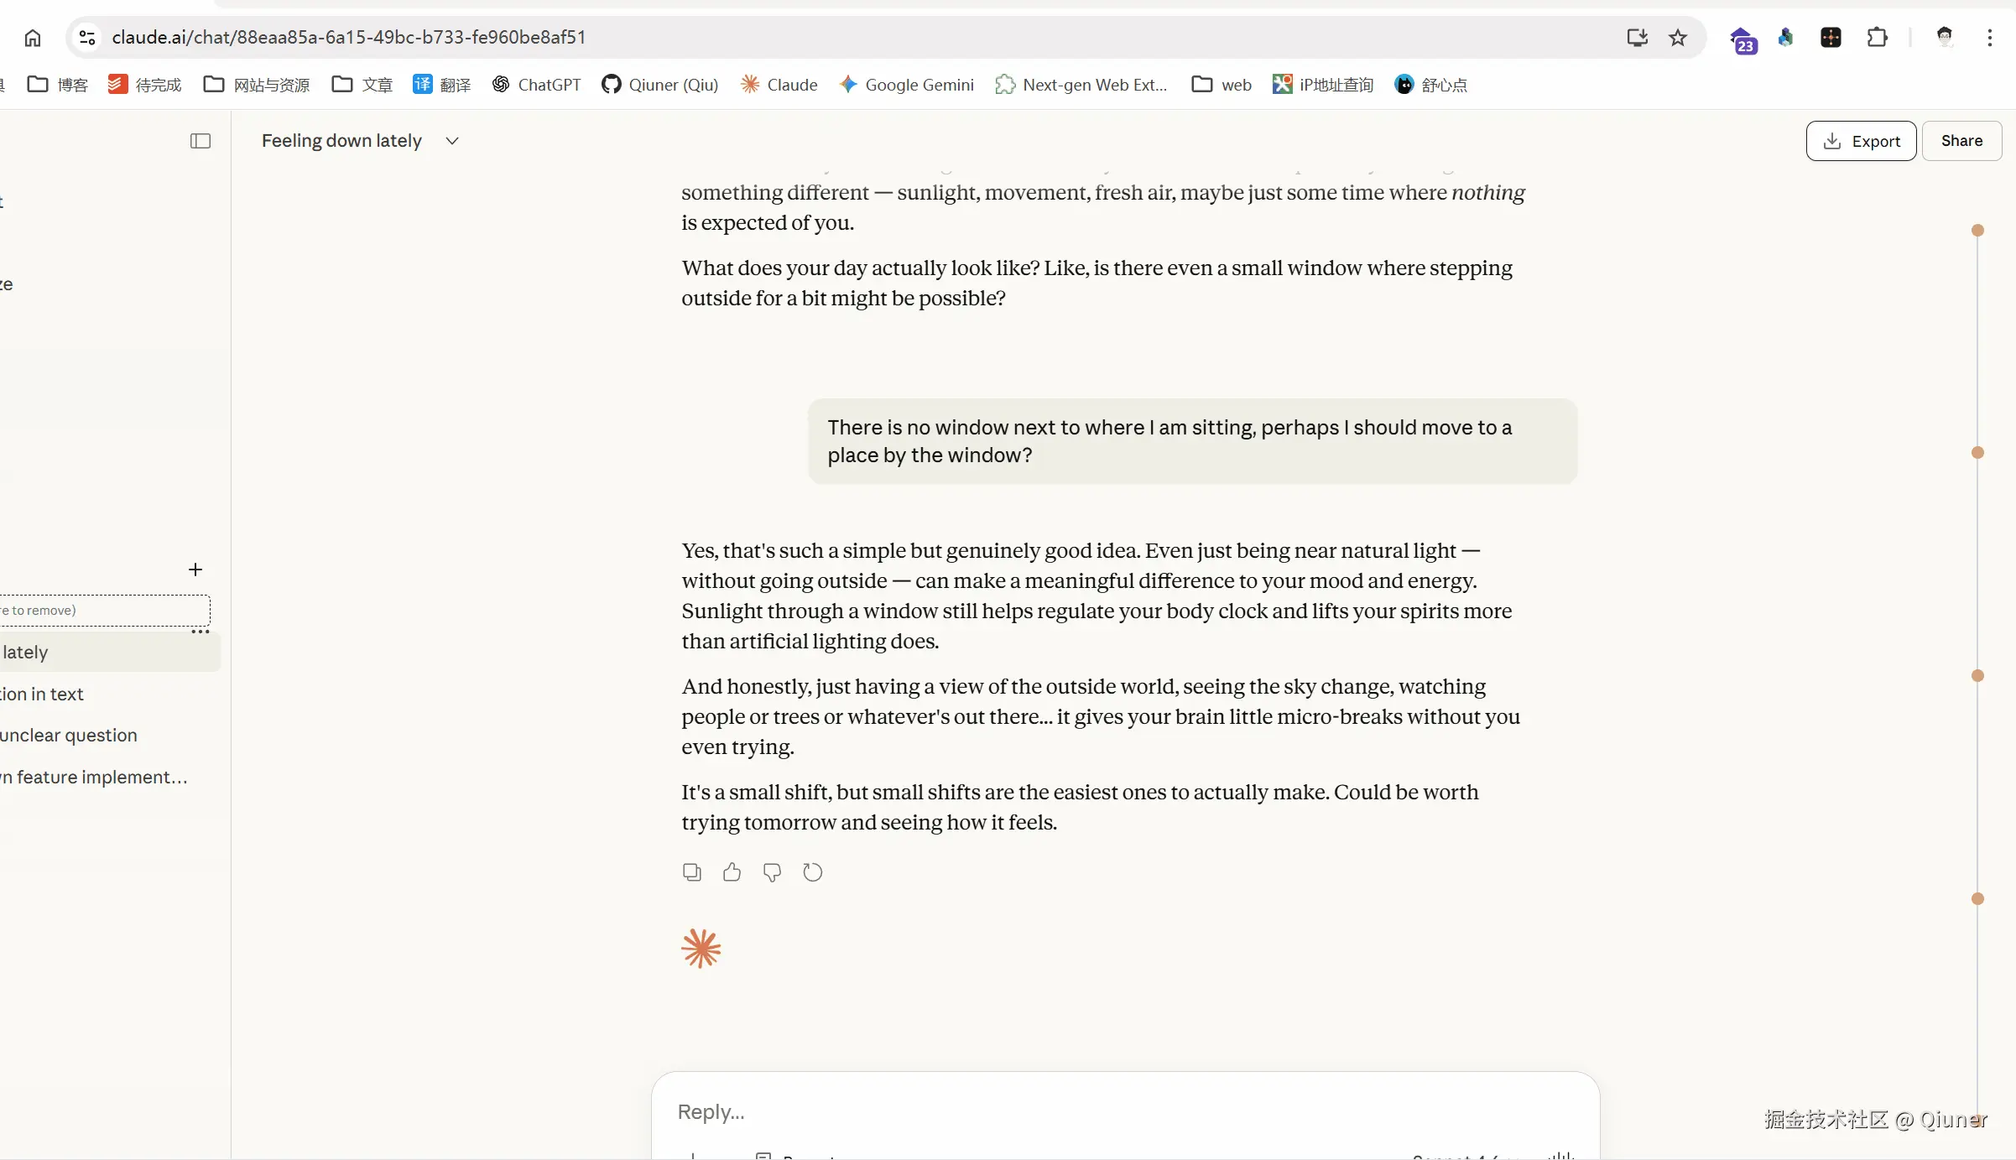This screenshot has height=1160, width=2016.
Task: Click into the Reply input field
Action: click(x=1124, y=1111)
